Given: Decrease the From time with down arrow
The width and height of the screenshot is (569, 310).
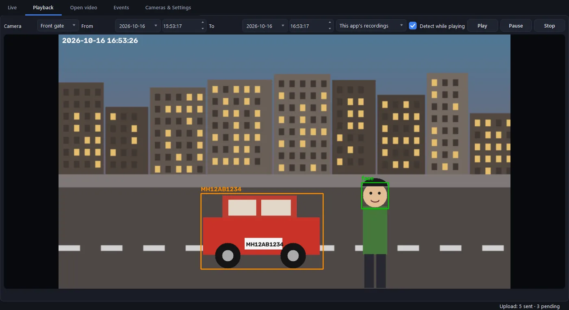Looking at the screenshot, I should click(203, 29).
